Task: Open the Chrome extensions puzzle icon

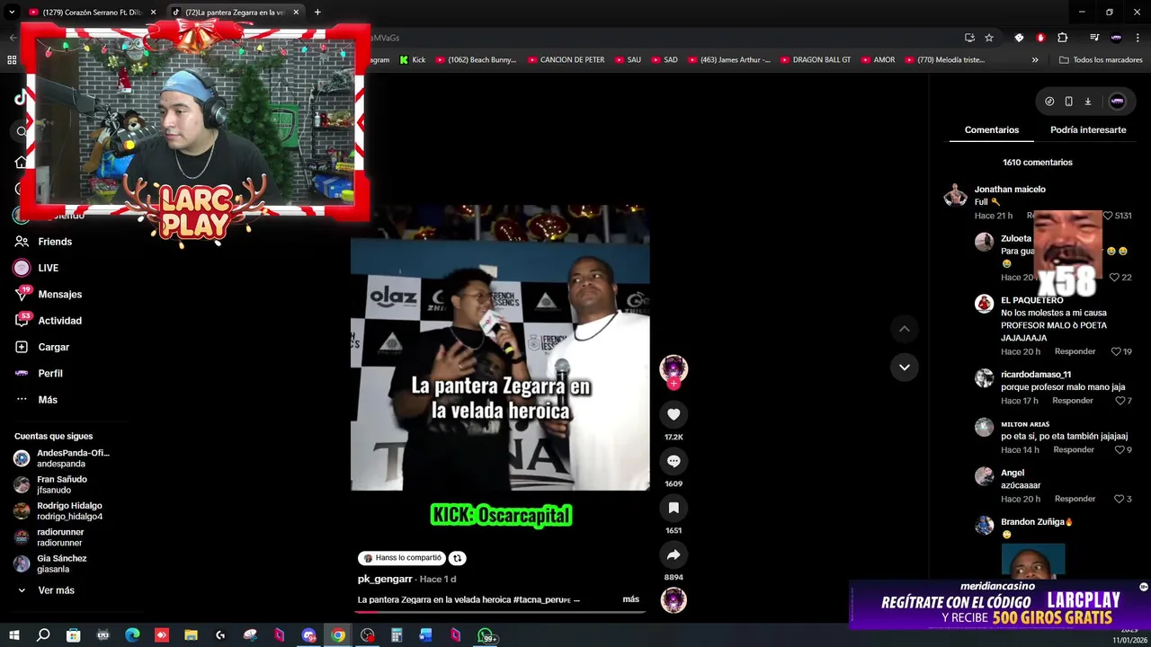Action: click(x=1062, y=38)
